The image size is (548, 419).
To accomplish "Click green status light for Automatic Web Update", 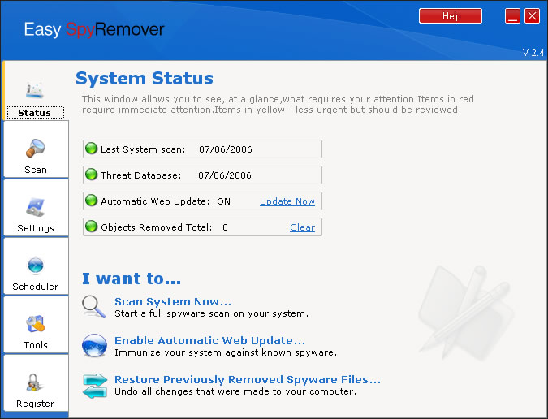I will coord(91,201).
